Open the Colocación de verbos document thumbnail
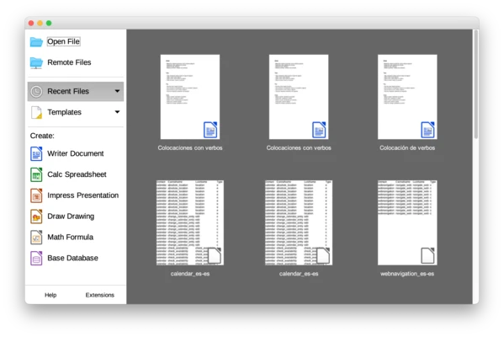 [407, 97]
